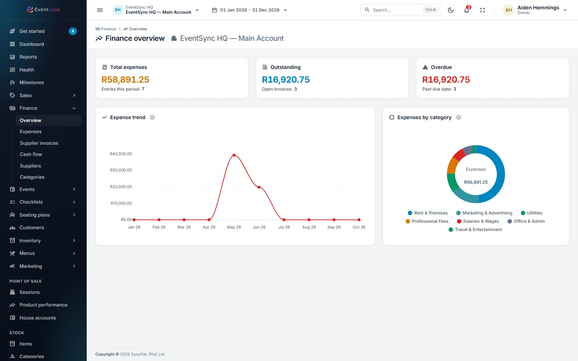The image size is (578, 361).
Task: Click the House accounts icon
Action: pos(12,318)
